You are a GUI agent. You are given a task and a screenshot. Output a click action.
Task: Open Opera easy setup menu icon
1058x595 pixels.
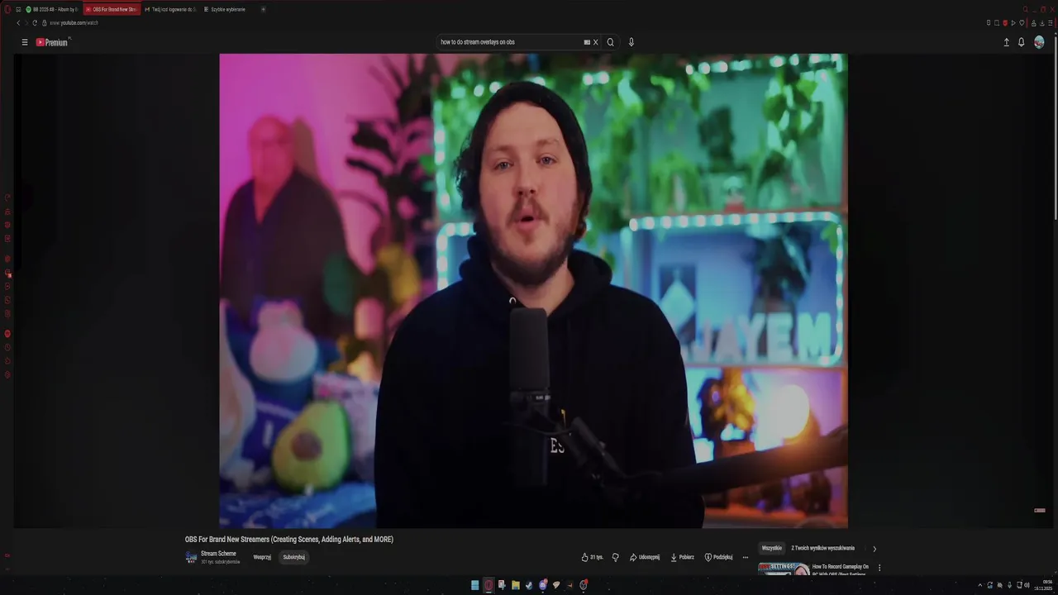coord(1051,22)
